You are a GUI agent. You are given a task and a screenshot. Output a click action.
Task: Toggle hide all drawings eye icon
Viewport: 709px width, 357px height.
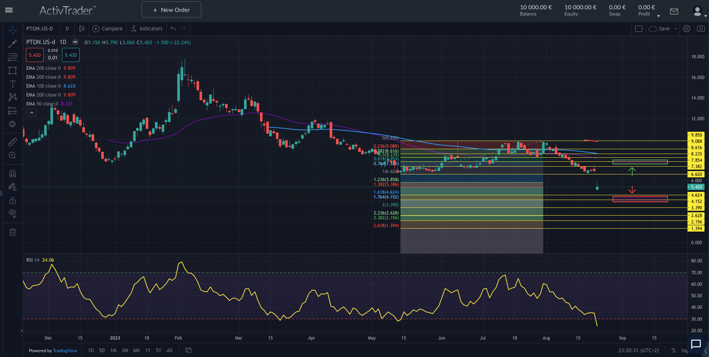(13, 213)
